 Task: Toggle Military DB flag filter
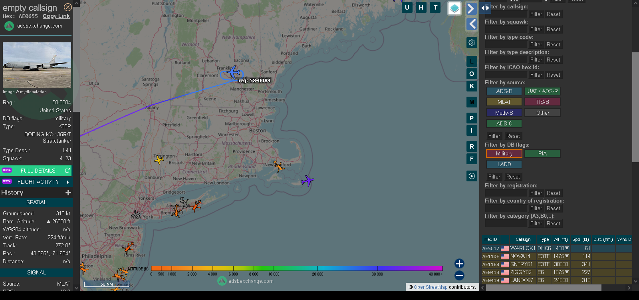(504, 153)
